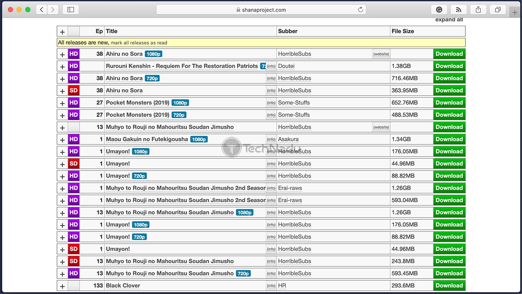Expand the Black Clover row
The width and height of the screenshot is (522, 294).
pyautogui.click(x=62, y=286)
